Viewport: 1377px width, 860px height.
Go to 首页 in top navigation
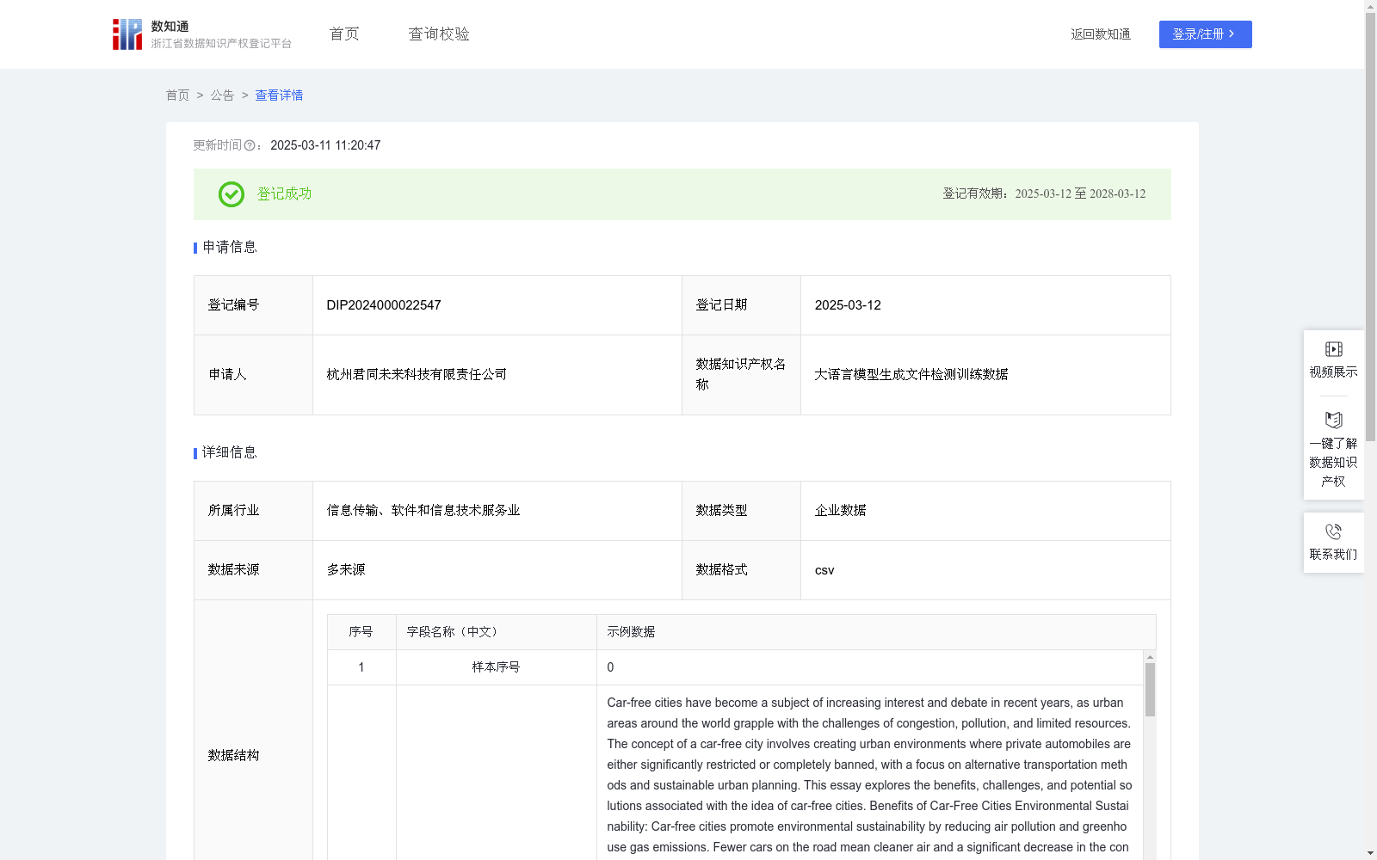click(344, 34)
